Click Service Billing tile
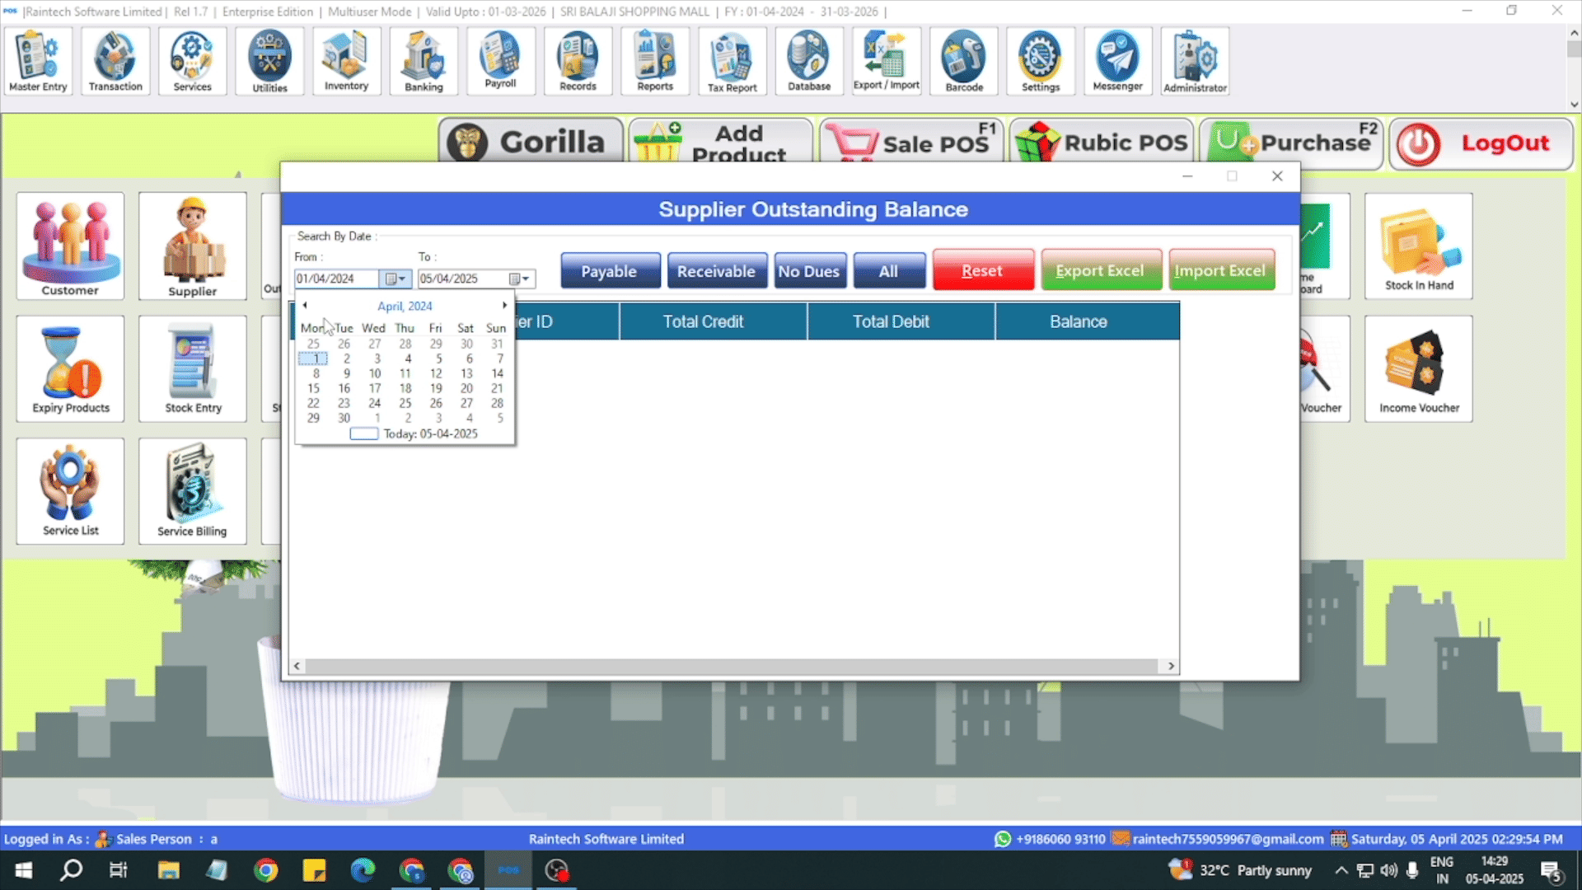This screenshot has width=1582, height=890. point(192,491)
